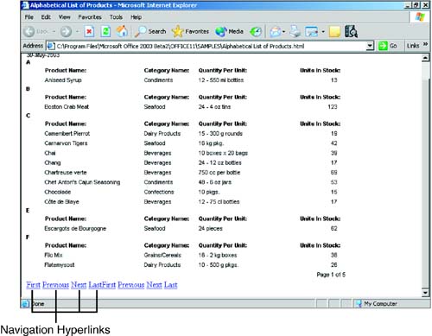Click the Print toolbar icon
The height and width of the screenshot is (336, 432).
295,31
